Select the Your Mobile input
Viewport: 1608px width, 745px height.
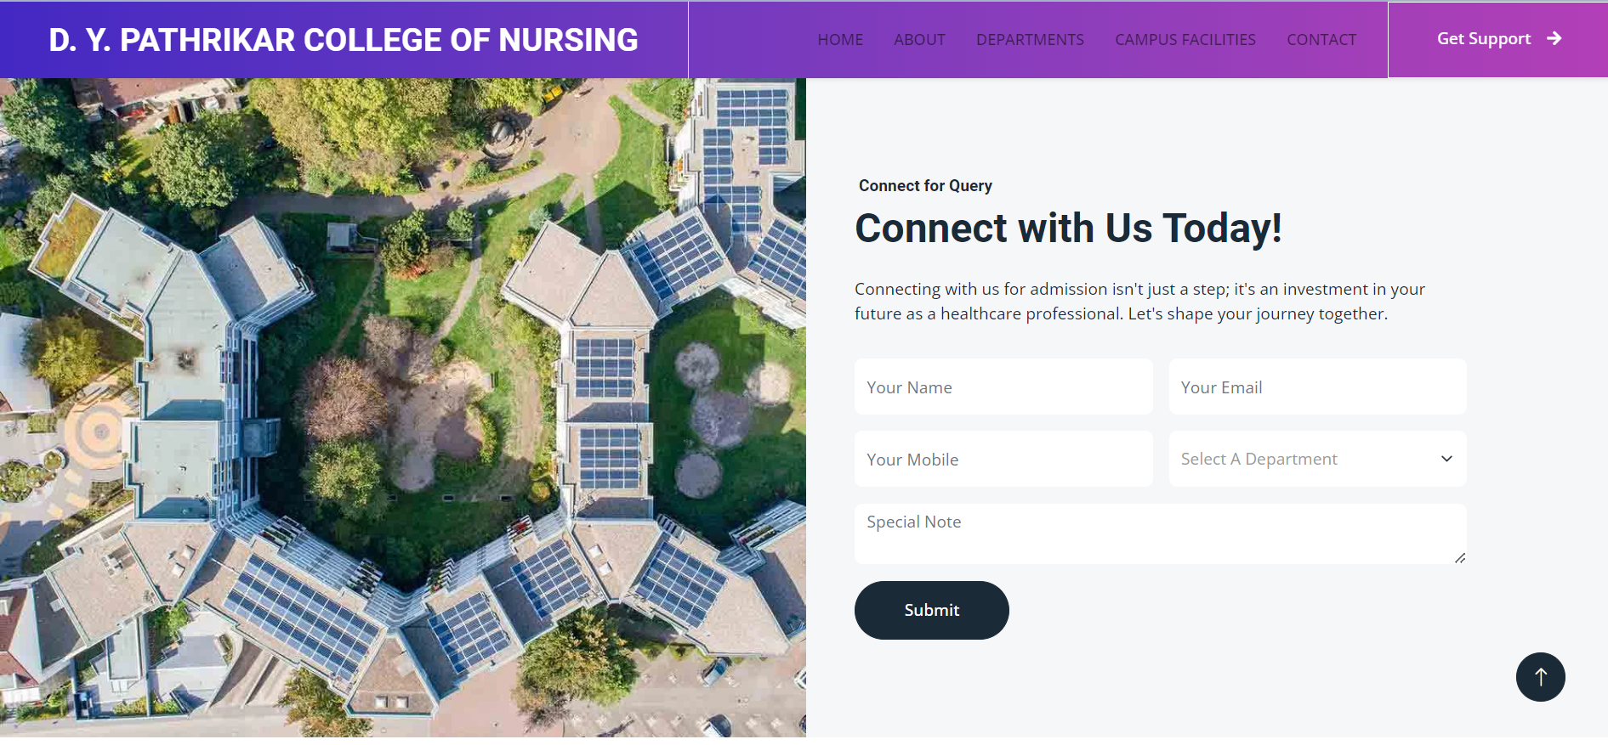[x=1003, y=460]
